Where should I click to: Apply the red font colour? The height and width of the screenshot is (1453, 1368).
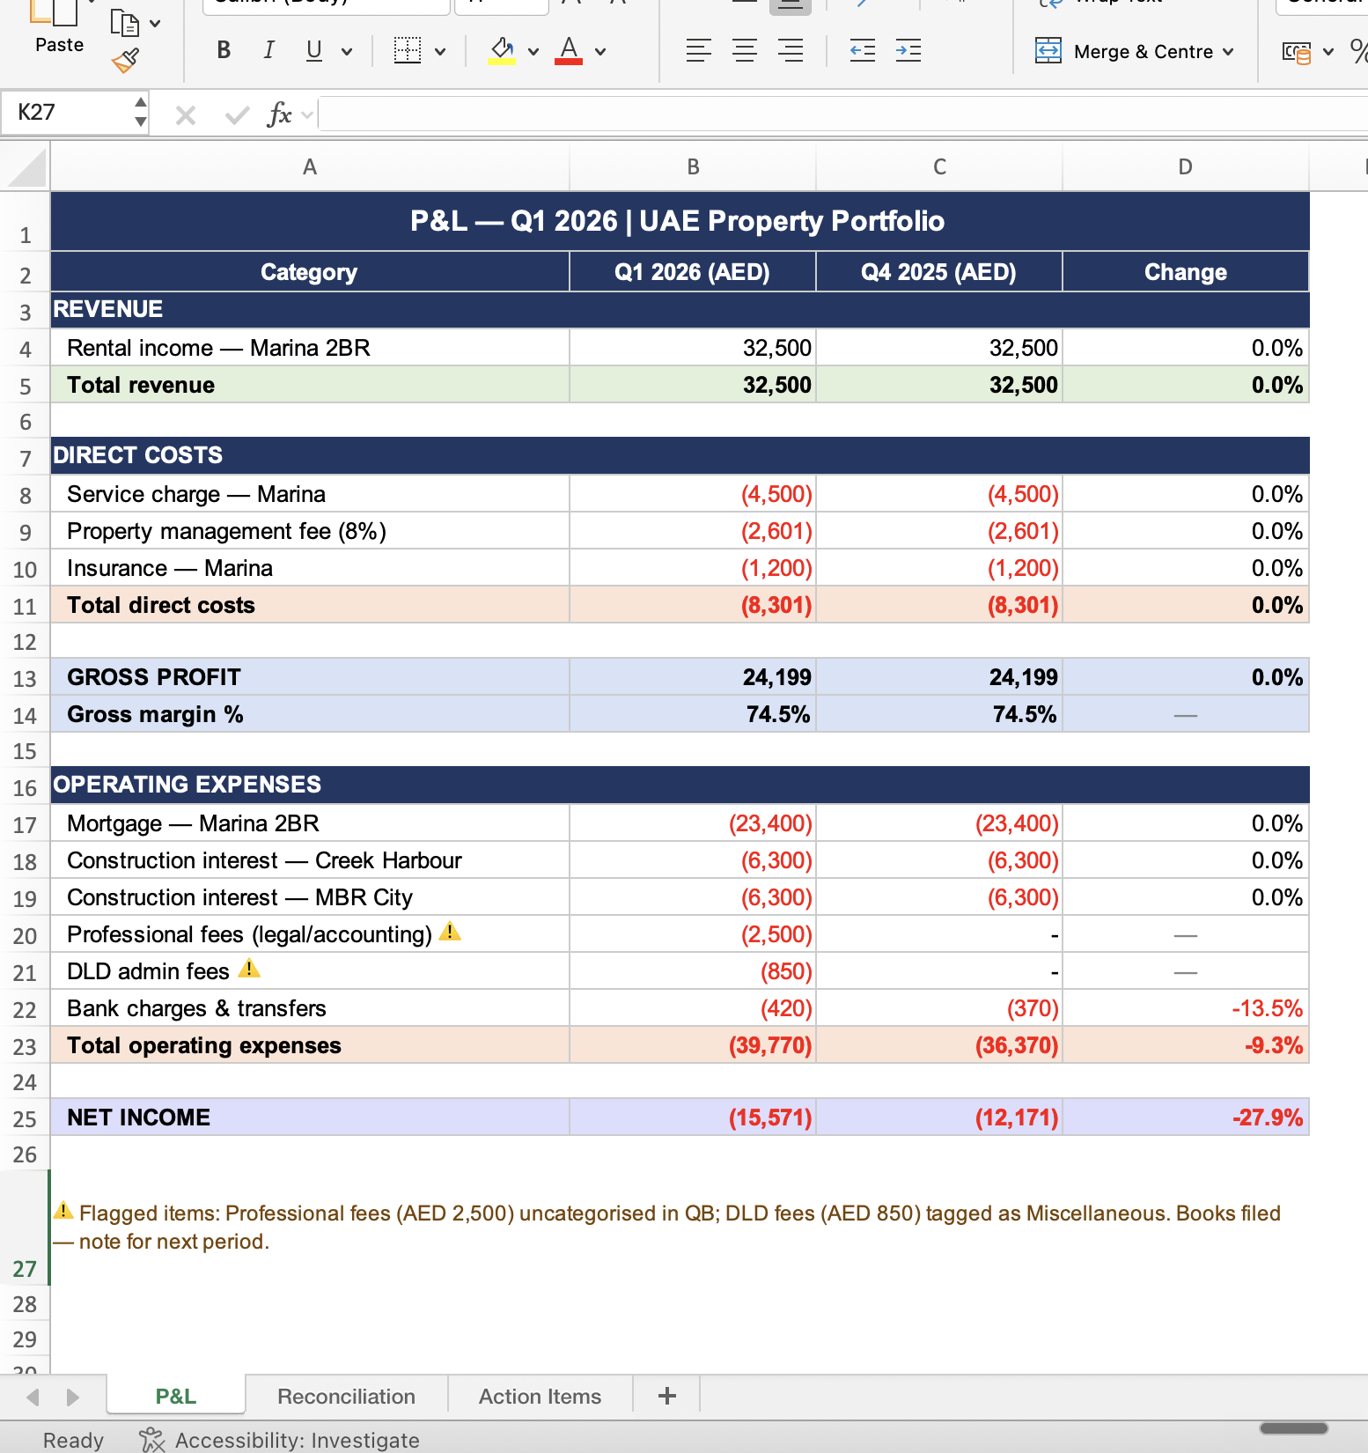(x=570, y=51)
